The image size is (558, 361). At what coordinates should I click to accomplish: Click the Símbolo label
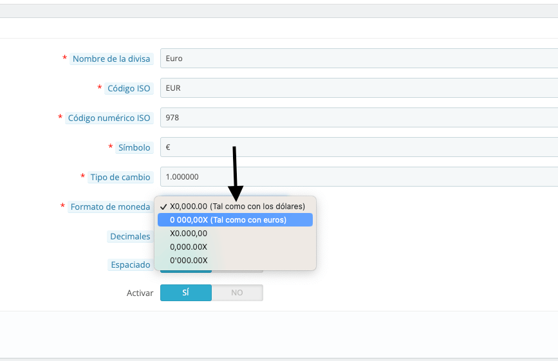click(x=134, y=147)
